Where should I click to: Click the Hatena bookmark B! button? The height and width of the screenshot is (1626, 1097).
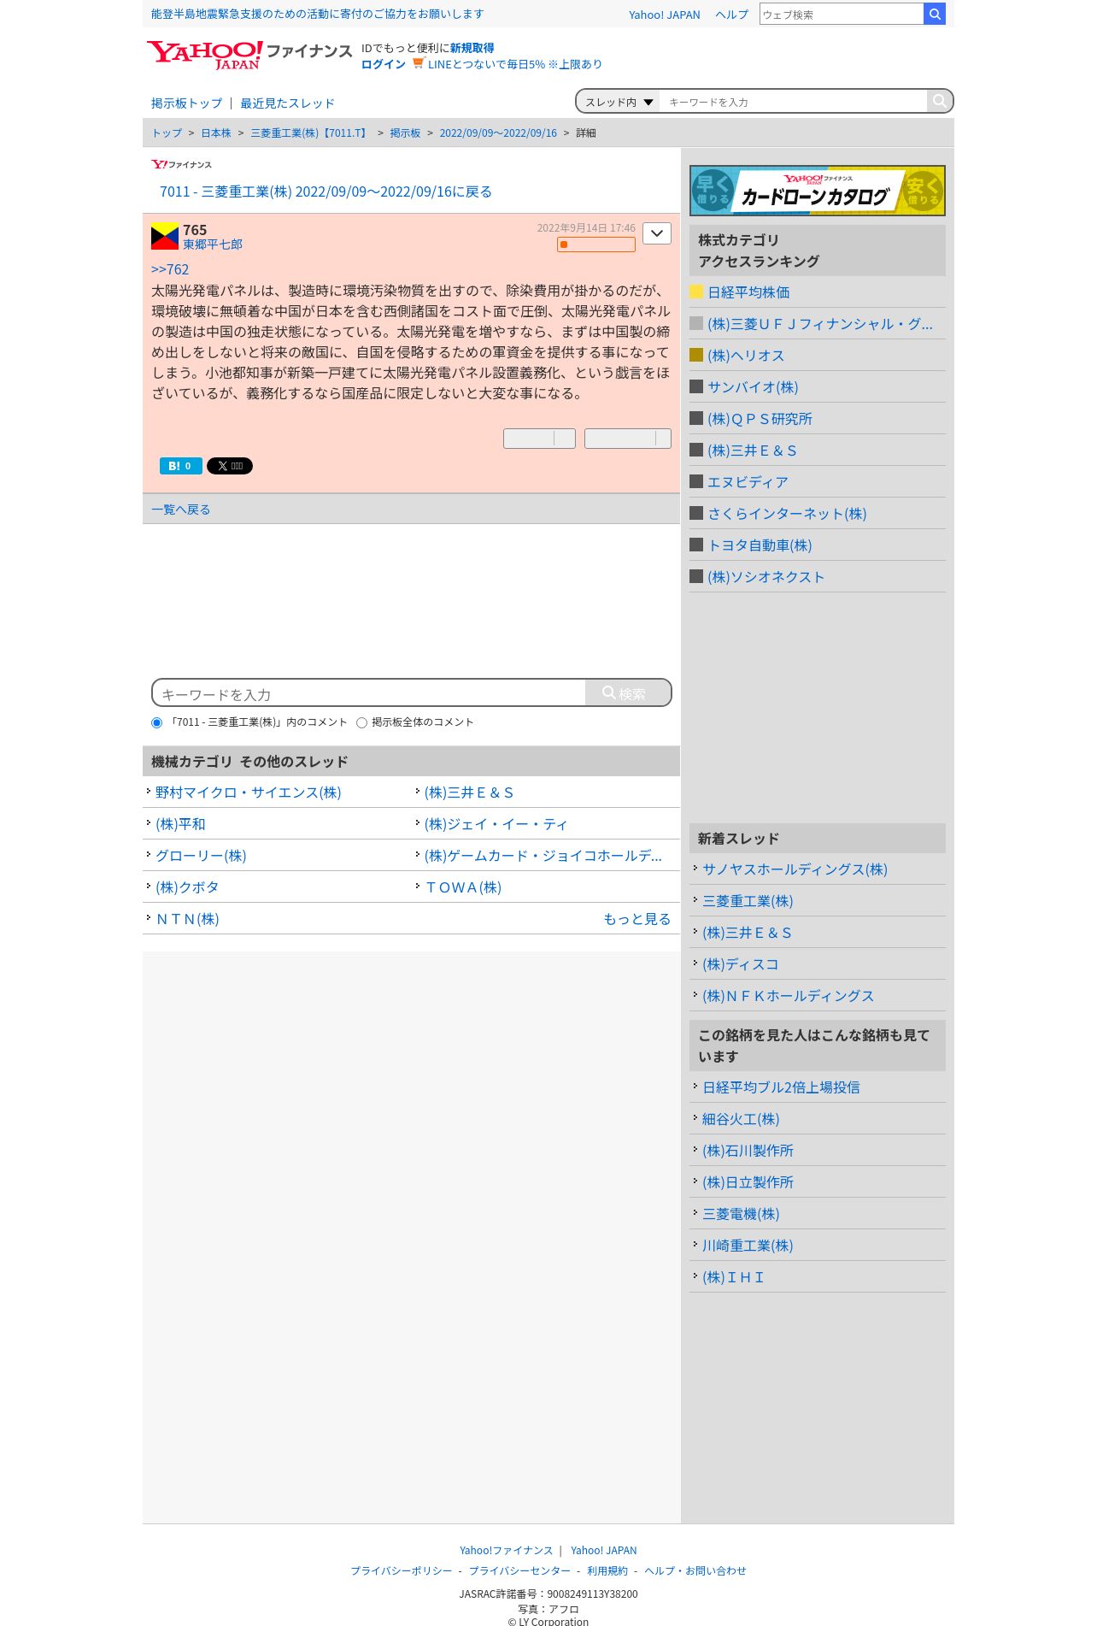[x=181, y=466]
